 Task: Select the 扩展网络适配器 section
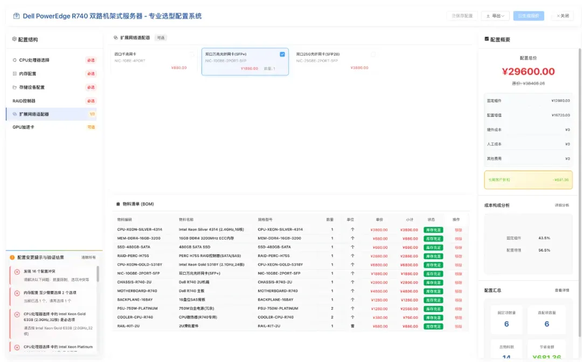(52, 114)
